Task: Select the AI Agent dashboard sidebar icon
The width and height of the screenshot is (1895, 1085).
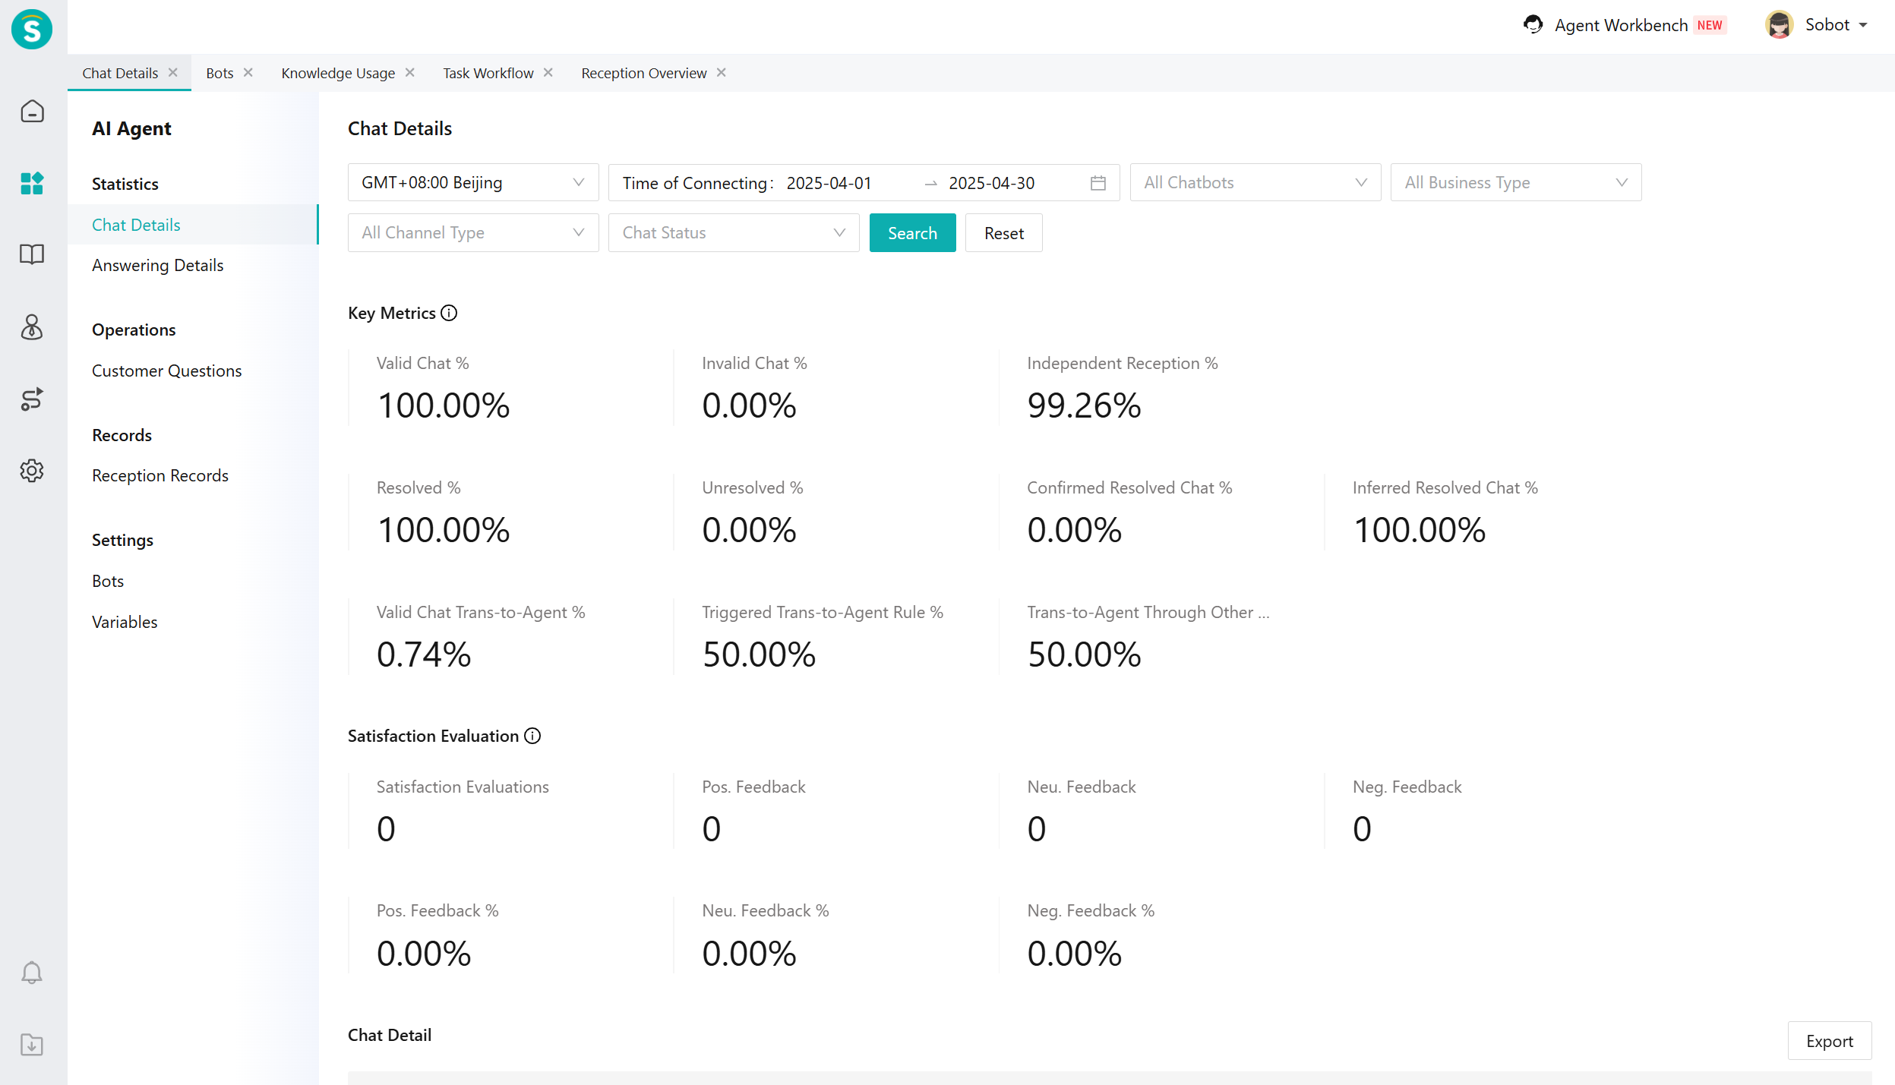Action: (x=32, y=183)
